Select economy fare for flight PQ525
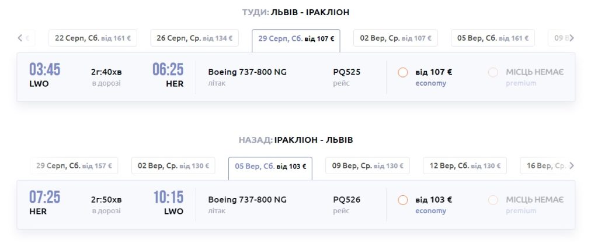 (x=402, y=73)
